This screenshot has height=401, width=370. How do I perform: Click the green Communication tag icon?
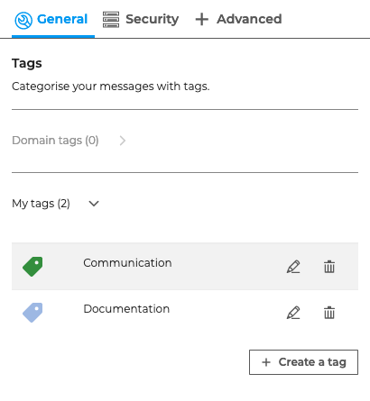[32, 267]
